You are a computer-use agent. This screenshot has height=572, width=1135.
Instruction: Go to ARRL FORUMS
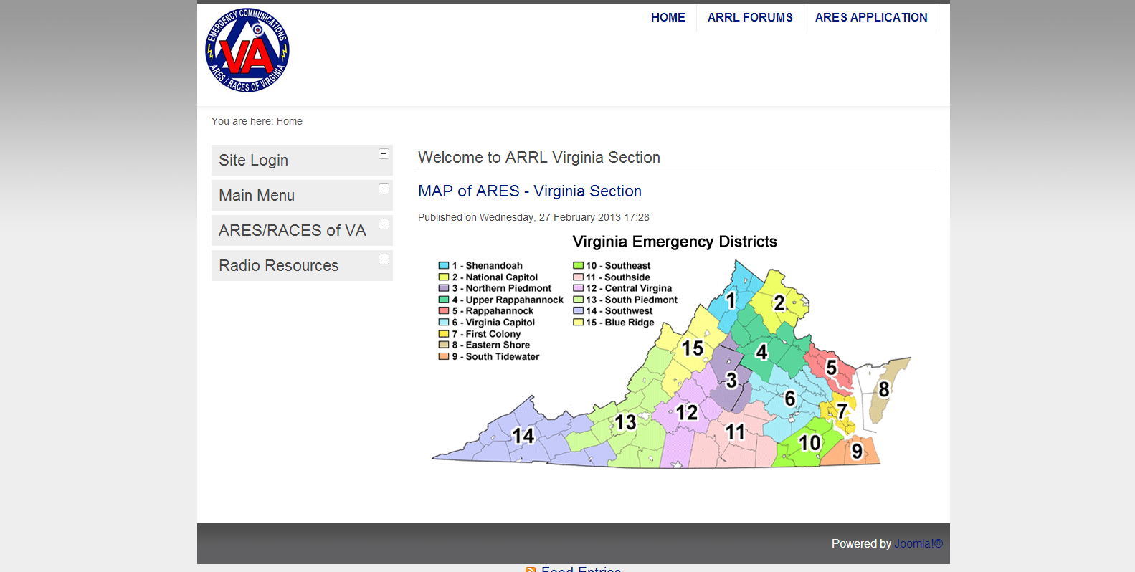[750, 17]
